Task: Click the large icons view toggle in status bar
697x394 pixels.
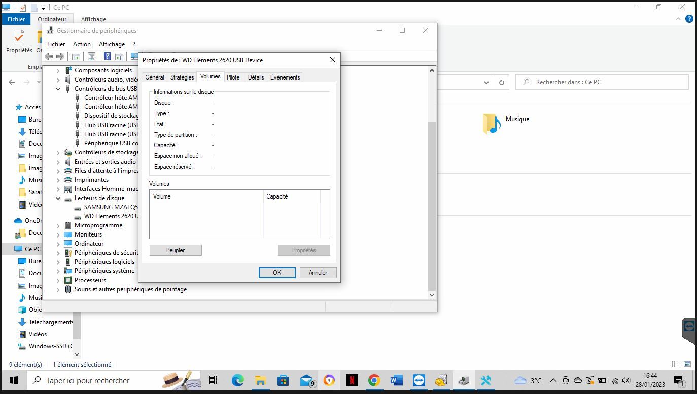Action: pyautogui.click(x=687, y=364)
